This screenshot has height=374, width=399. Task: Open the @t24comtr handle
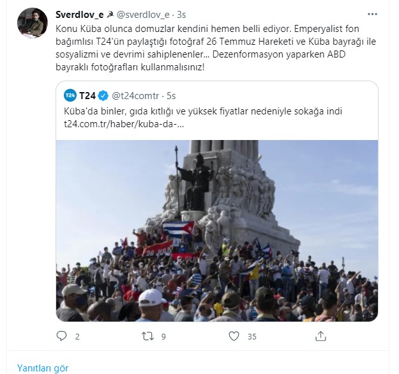click(135, 96)
